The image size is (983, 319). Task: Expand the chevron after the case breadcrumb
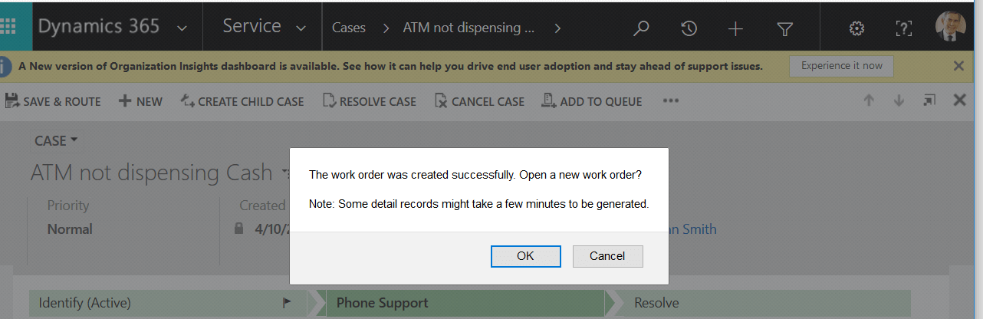(x=557, y=28)
